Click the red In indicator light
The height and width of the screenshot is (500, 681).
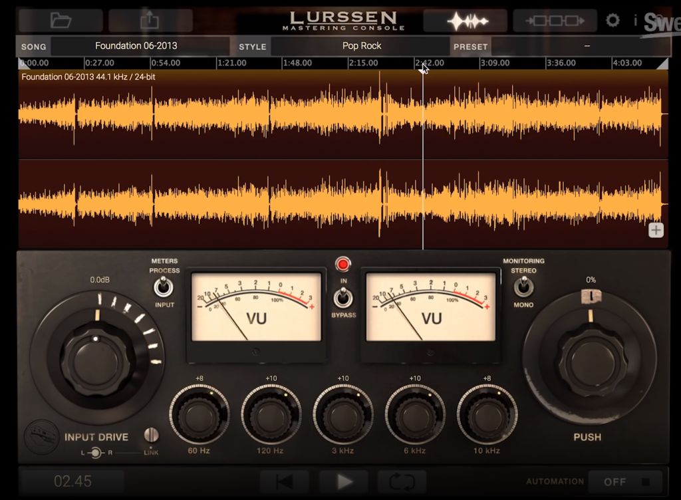click(342, 264)
